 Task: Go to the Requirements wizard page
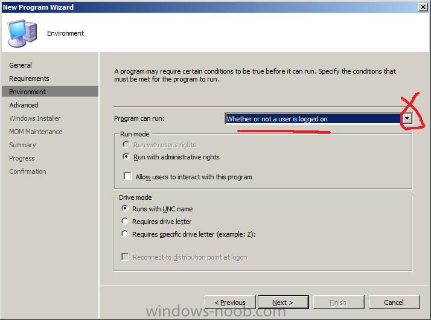[x=29, y=78]
